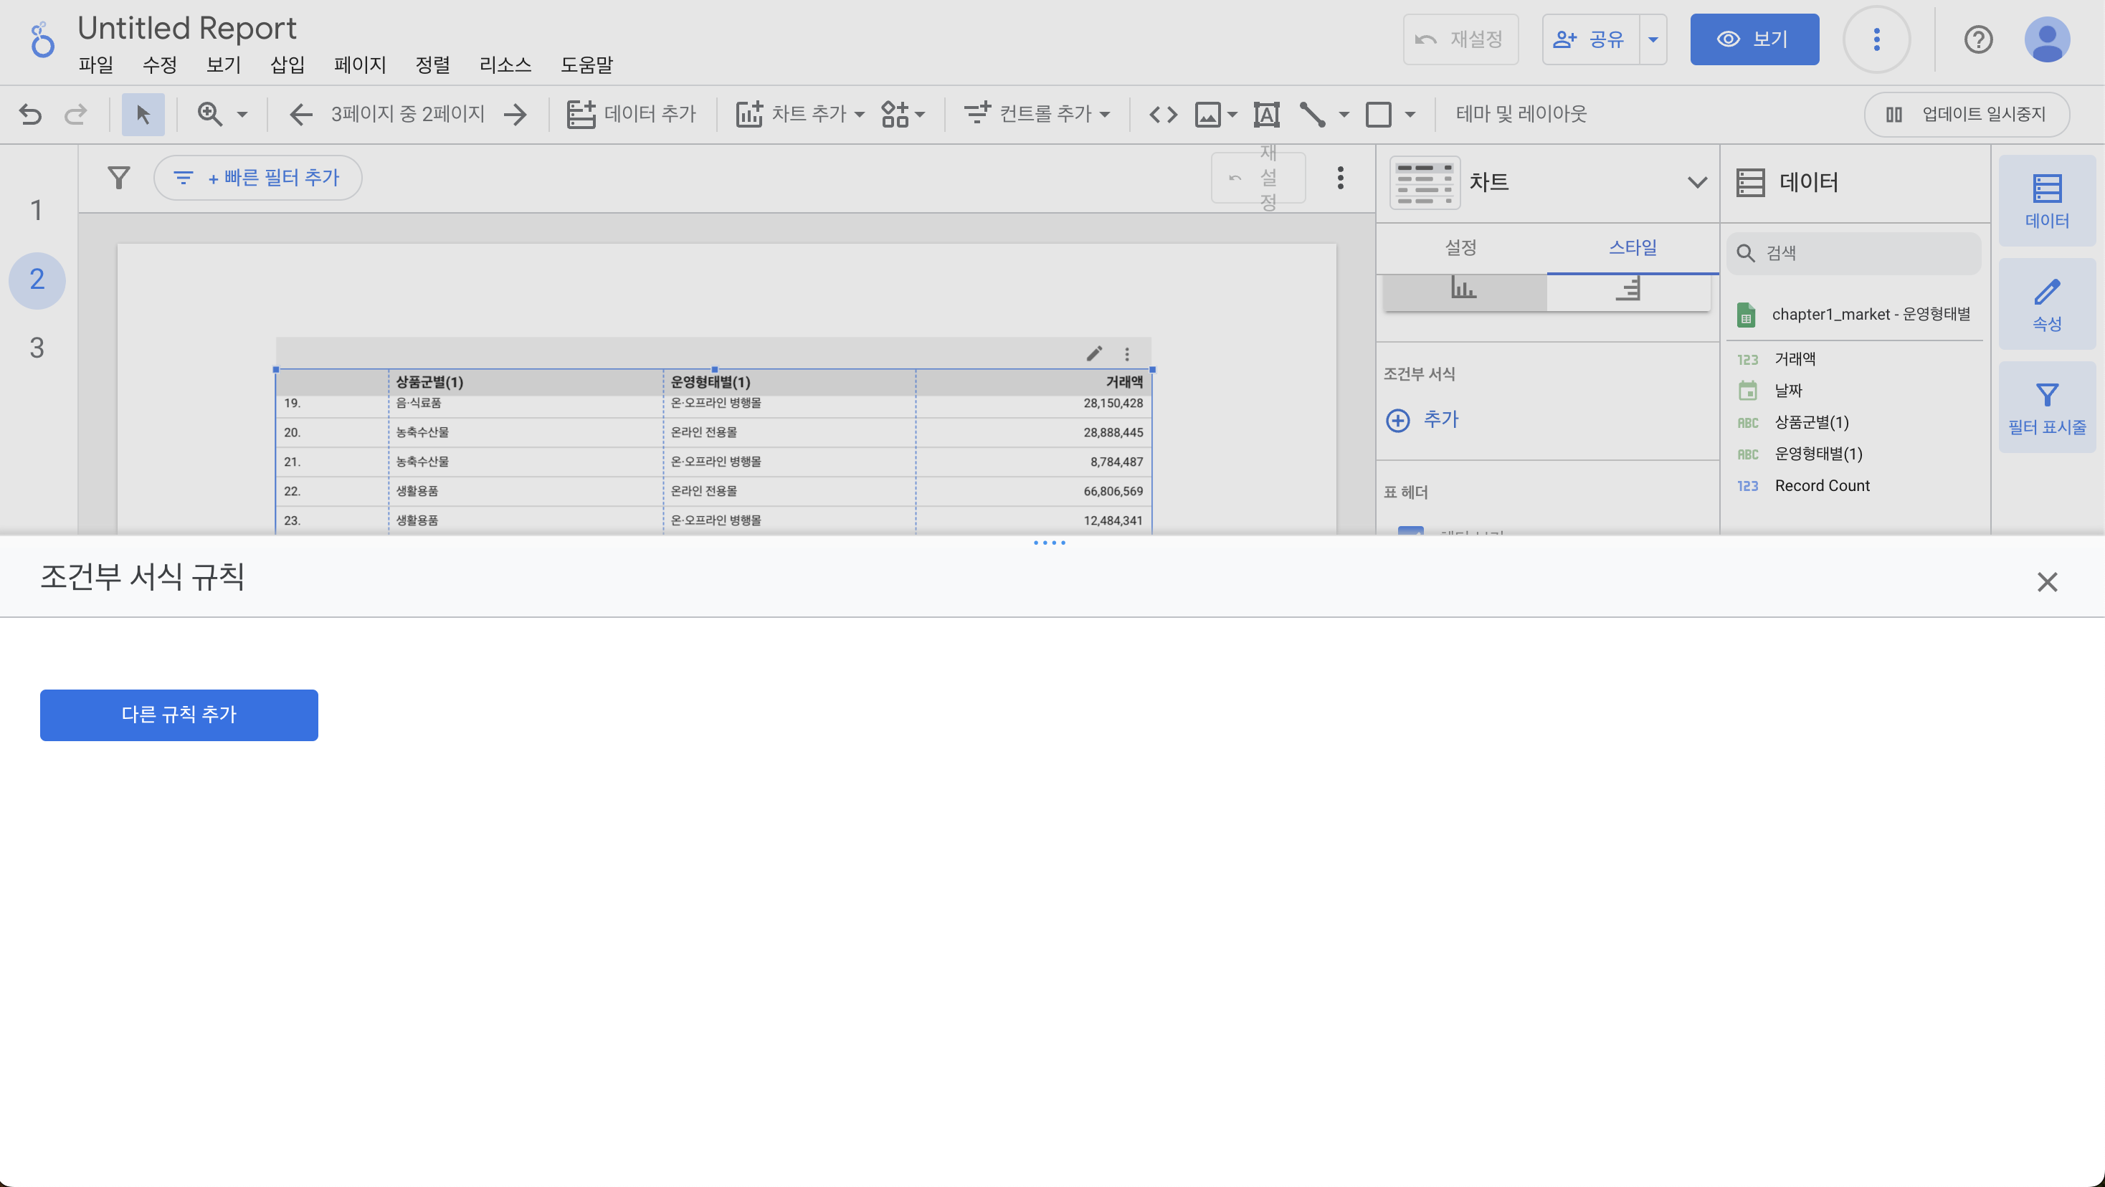Go to the next page arrow

515,115
